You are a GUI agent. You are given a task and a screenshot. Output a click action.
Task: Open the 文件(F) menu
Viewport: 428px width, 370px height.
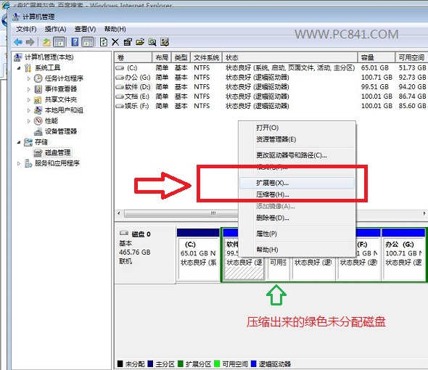click(26, 29)
